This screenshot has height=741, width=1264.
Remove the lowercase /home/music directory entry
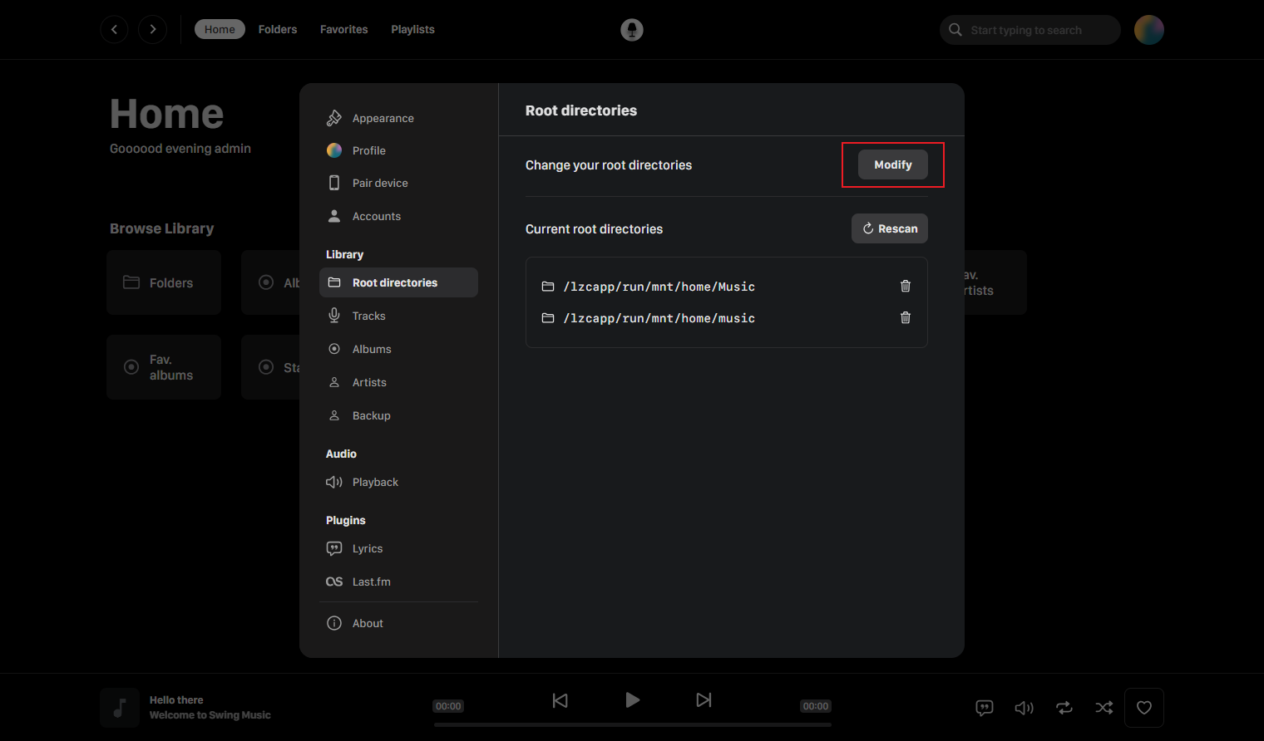(906, 317)
